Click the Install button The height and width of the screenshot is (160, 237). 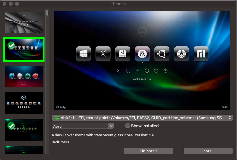tap(208, 151)
